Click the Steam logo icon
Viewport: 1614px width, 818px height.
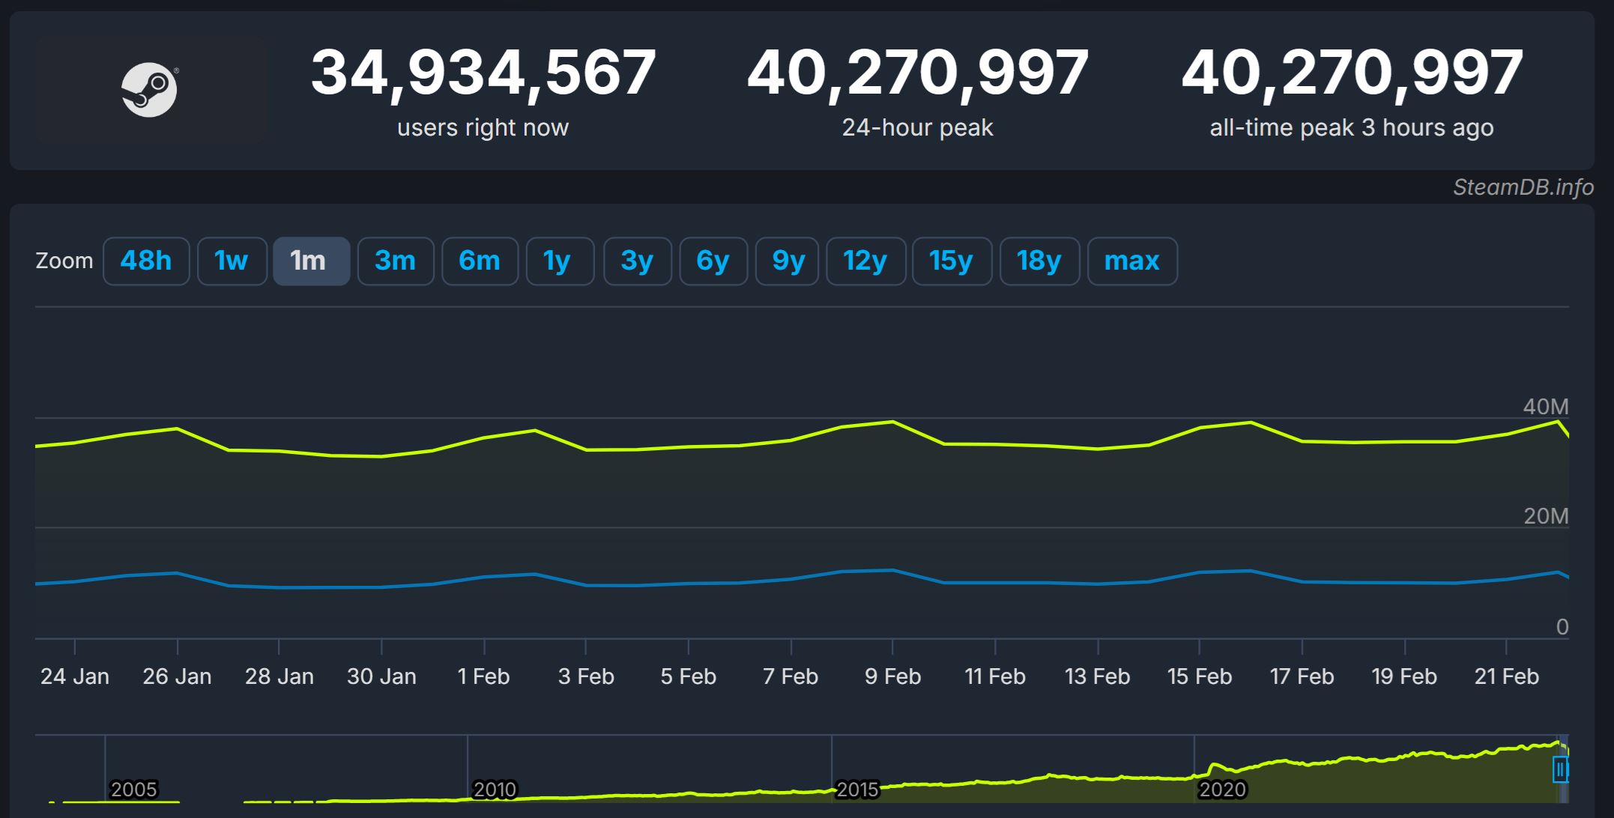pos(150,90)
